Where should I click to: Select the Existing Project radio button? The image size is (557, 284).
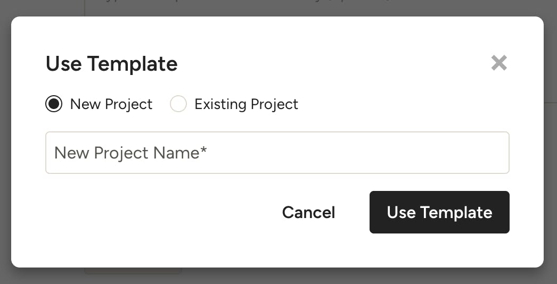coord(178,104)
